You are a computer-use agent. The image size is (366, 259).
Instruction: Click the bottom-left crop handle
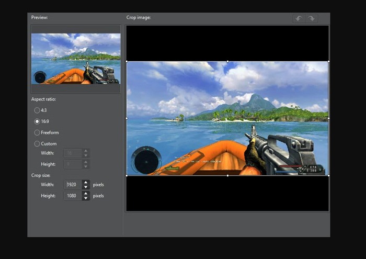[x=127, y=175]
